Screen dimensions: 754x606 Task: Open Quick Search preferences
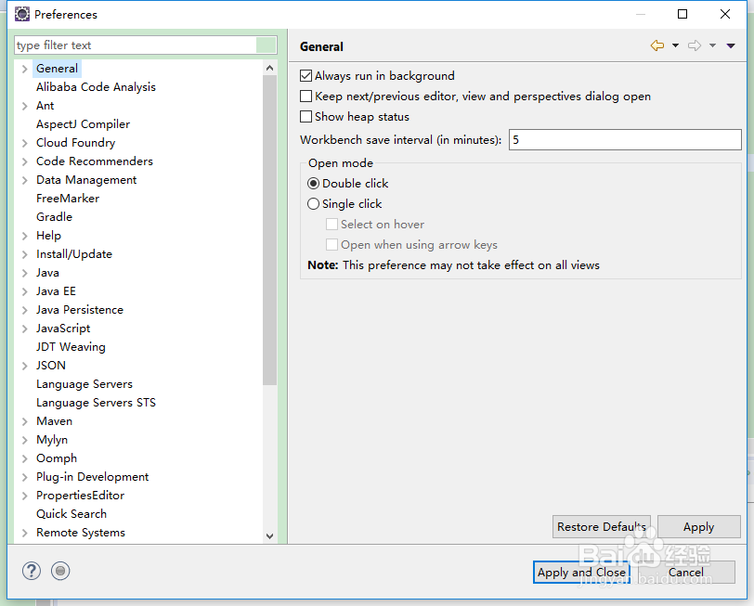pos(71,514)
